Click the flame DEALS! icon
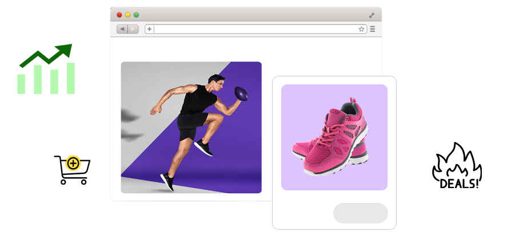The image size is (507, 236). (457, 166)
